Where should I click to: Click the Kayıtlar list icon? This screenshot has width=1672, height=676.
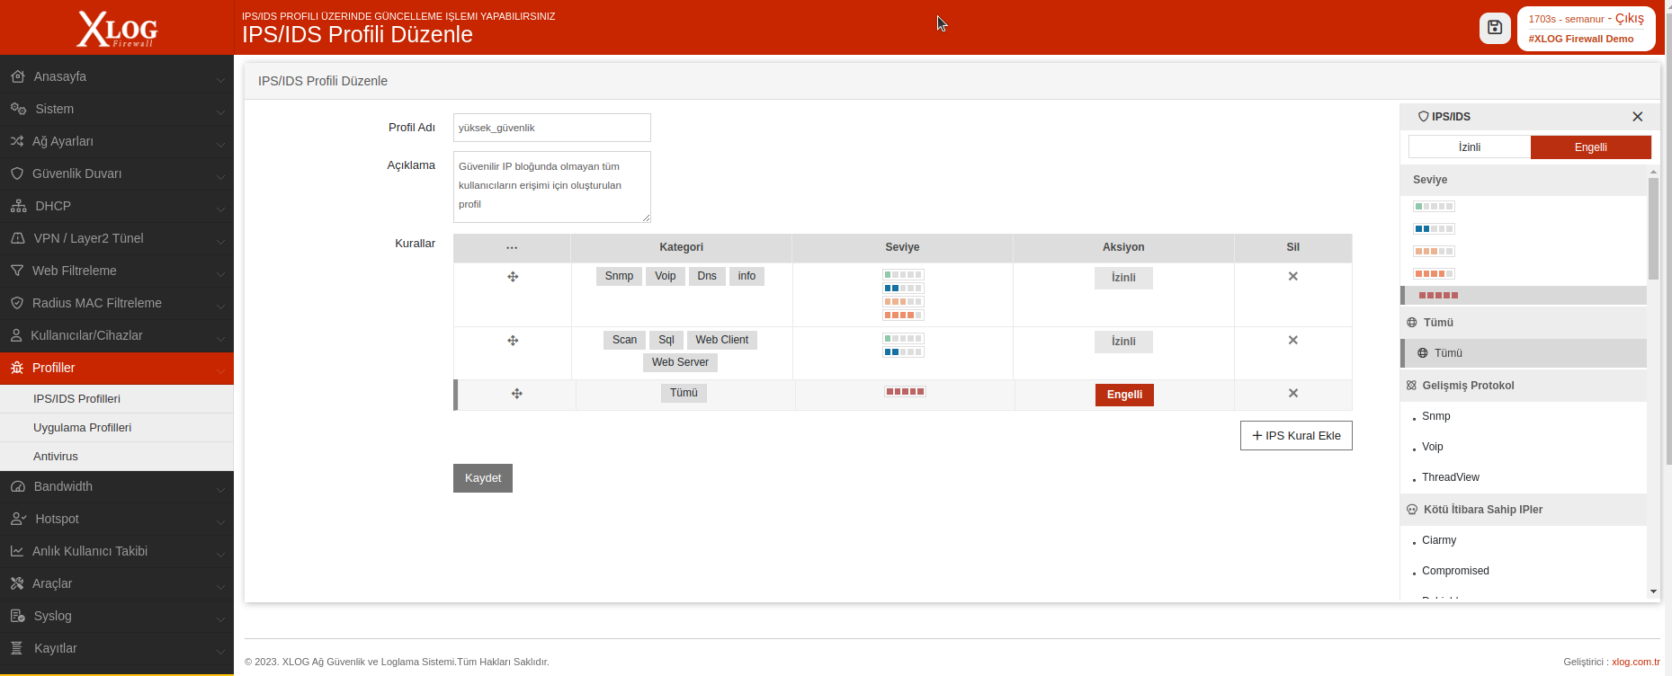pos(16,648)
